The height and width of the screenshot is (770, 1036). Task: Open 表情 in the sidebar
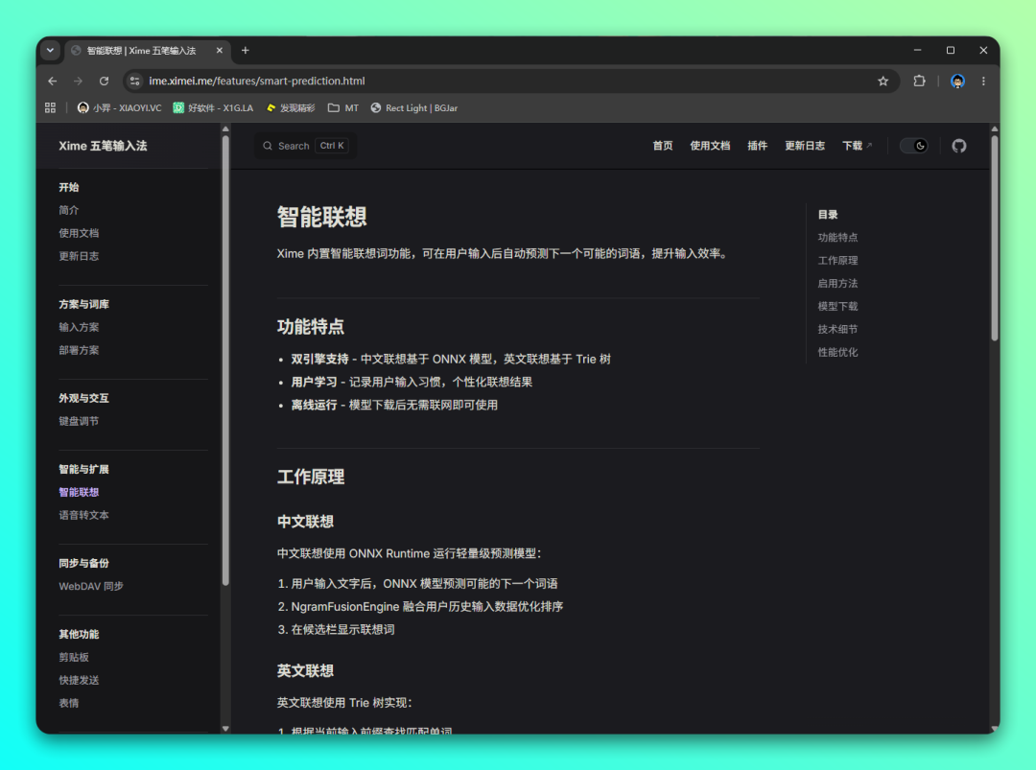(69, 704)
